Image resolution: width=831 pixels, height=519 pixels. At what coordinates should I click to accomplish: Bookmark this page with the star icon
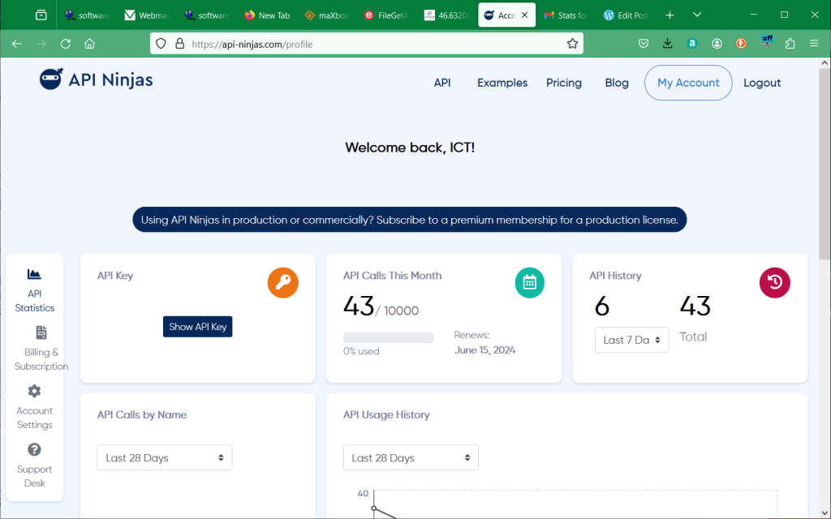(x=572, y=44)
